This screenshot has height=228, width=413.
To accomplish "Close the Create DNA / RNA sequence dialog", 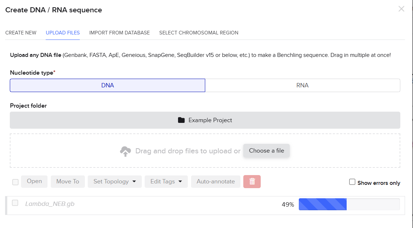I will pyautogui.click(x=401, y=9).
